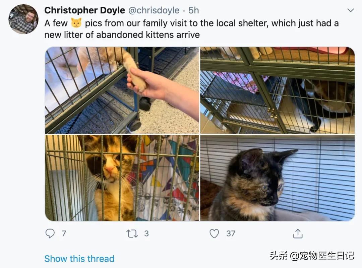Open the @chrisdoyle handle link
The width and height of the screenshot is (362, 268).
(x=154, y=10)
